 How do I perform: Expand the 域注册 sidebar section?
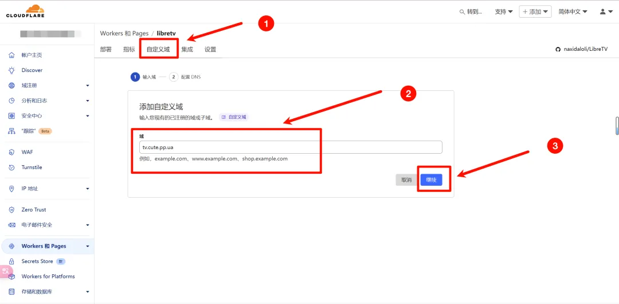(88, 86)
